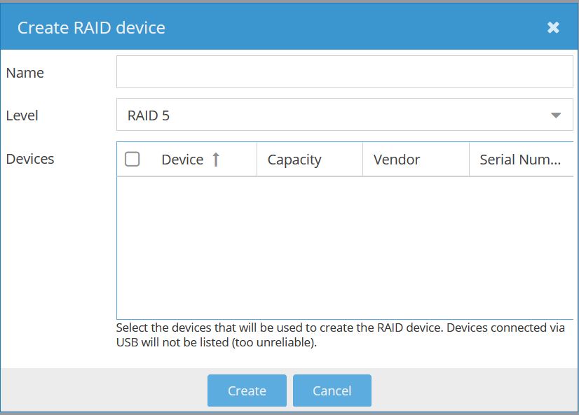Screen dimensions: 579x415
Task: Cancel the RAID device creation
Action: (332, 391)
